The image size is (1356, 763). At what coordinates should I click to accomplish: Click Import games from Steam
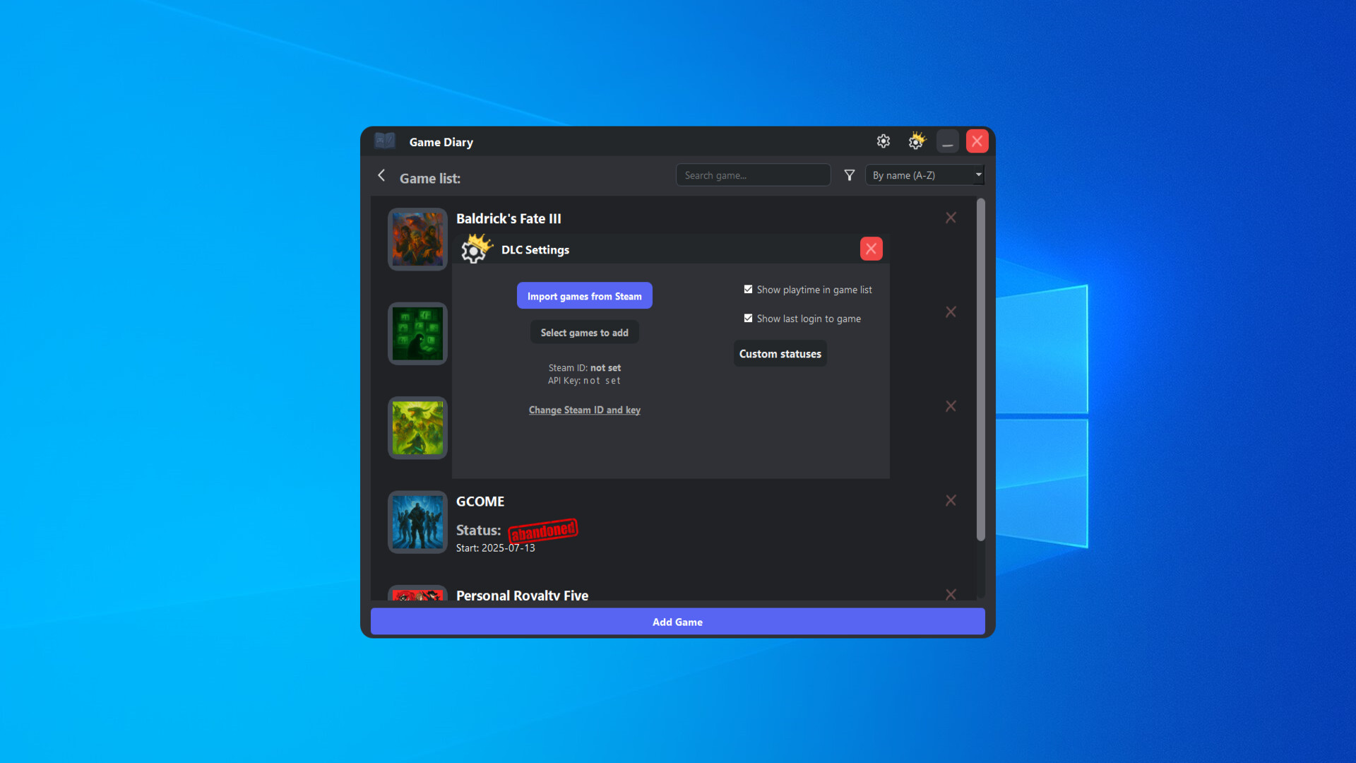coord(584,295)
